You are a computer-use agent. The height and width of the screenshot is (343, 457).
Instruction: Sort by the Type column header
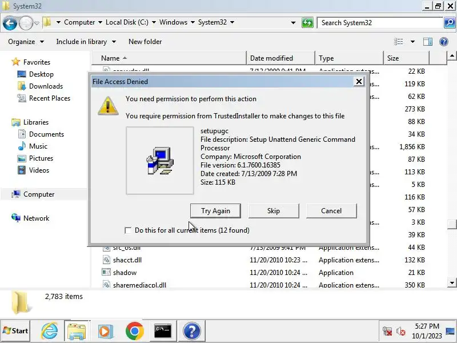[x=349, y=58]
